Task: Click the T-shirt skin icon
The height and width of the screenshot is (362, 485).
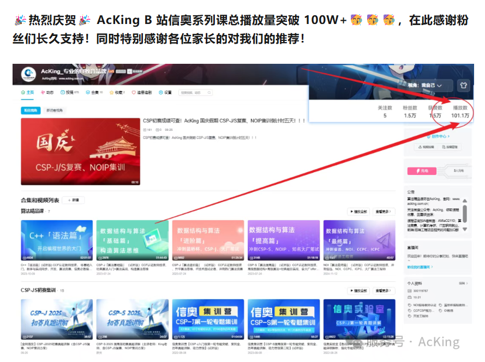Action: tap(463, 86)
